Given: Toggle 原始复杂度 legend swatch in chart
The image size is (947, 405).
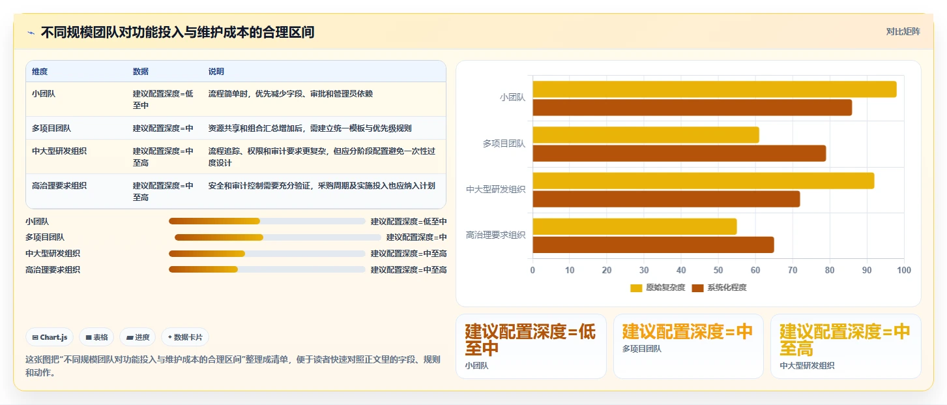Looking at the screenshot, I should click(x=636, y=288).
